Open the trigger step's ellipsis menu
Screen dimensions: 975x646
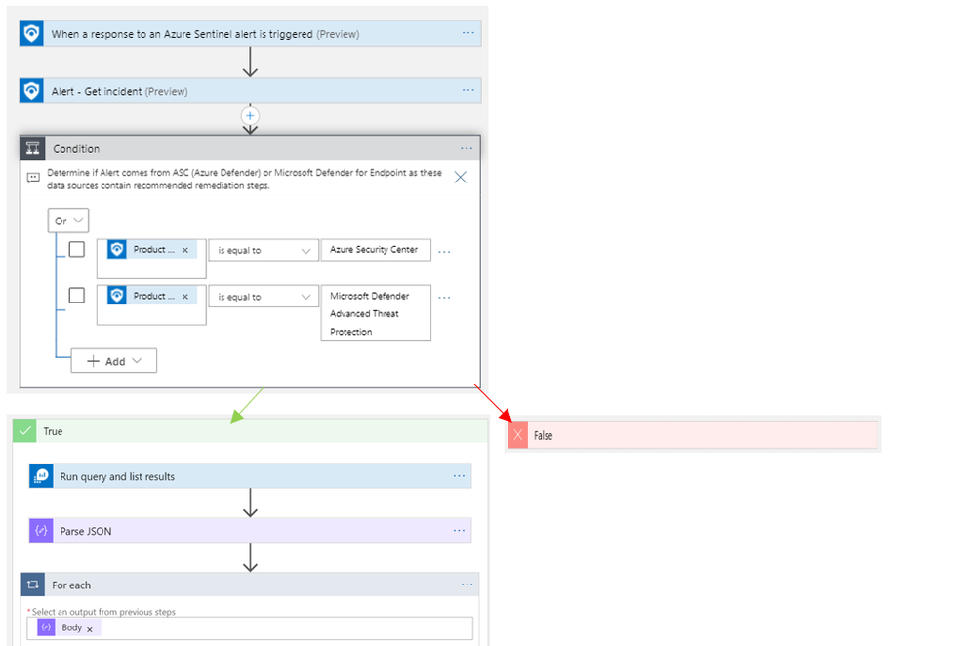click(x=468, y=33)
